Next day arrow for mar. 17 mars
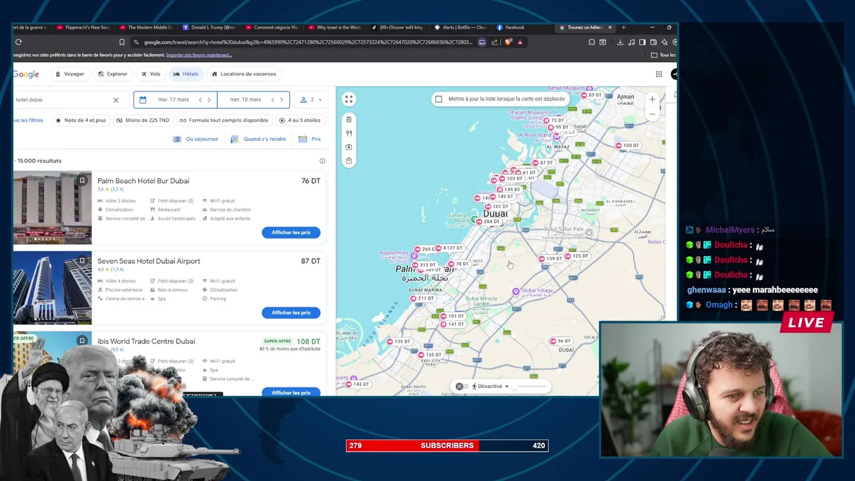The image size is (855, 481). 209,100
